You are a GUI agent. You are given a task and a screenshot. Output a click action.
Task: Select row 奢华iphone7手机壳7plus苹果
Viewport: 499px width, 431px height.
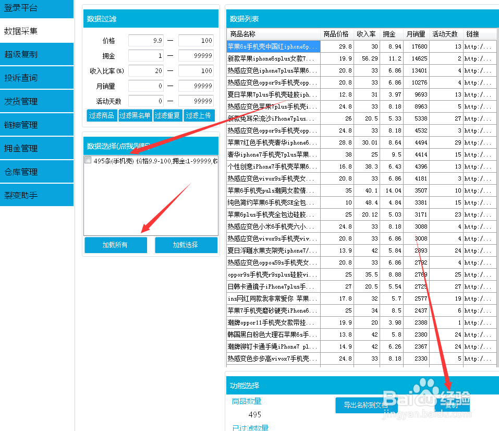click(361, 154)
